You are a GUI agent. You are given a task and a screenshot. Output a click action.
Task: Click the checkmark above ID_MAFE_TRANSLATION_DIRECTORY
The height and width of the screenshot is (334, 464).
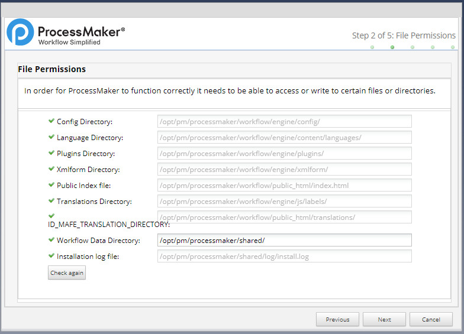point(51,216)
